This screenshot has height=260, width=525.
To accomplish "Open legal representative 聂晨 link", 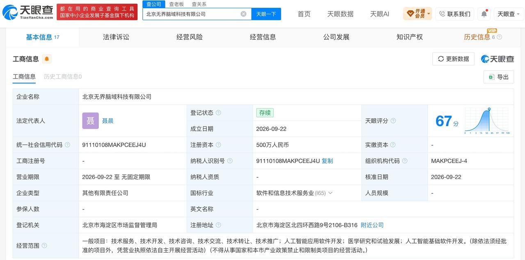I will coord(108,121).
